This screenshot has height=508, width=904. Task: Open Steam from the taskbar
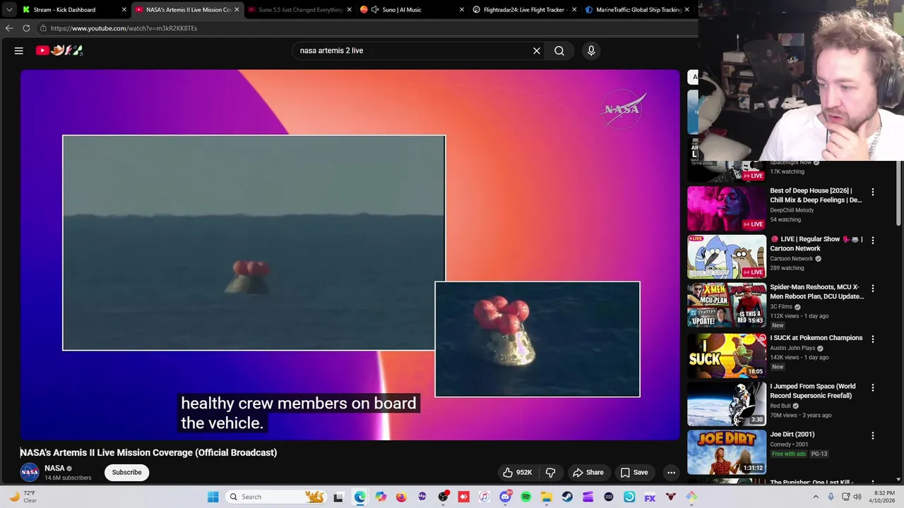click(567, 497)
